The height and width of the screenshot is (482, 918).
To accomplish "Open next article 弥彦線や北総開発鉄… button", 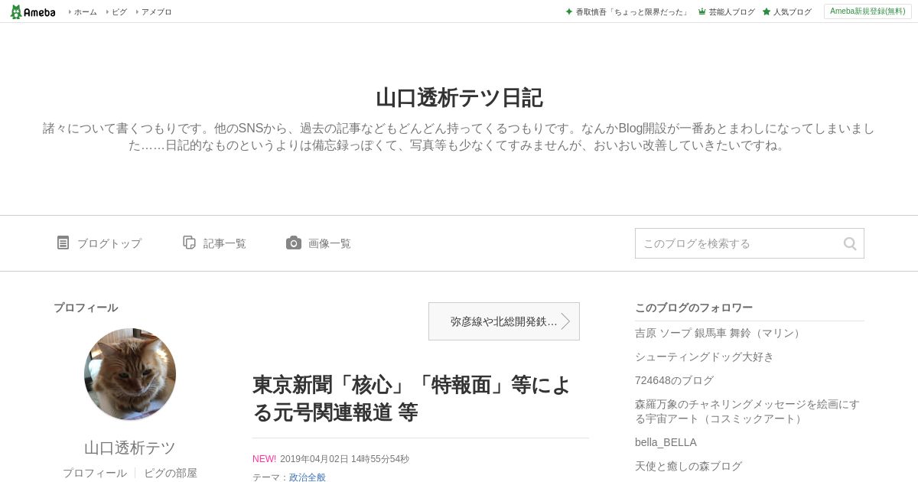I will (504, 321).
